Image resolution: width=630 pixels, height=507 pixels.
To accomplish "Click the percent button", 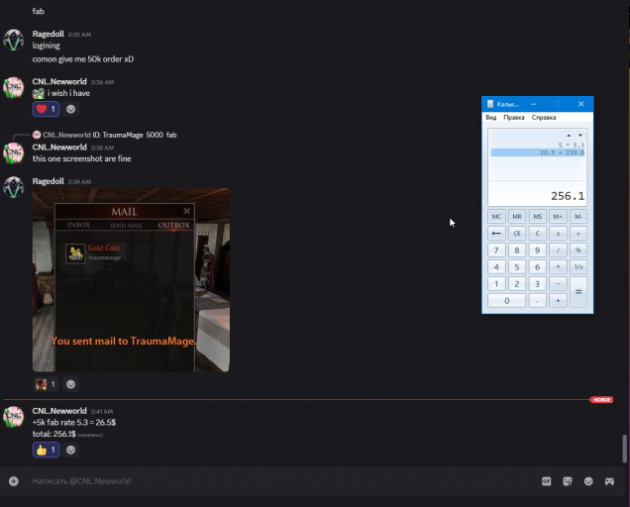I will (578, 251).
